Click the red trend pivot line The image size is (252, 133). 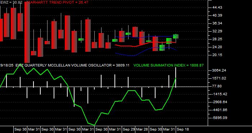[145, 43]
